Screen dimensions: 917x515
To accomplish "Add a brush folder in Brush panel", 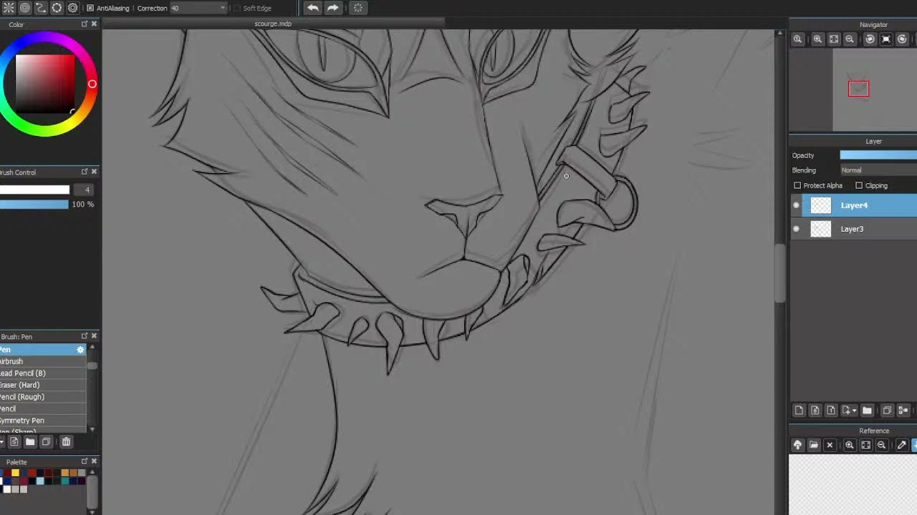I will tap(30, 442).
